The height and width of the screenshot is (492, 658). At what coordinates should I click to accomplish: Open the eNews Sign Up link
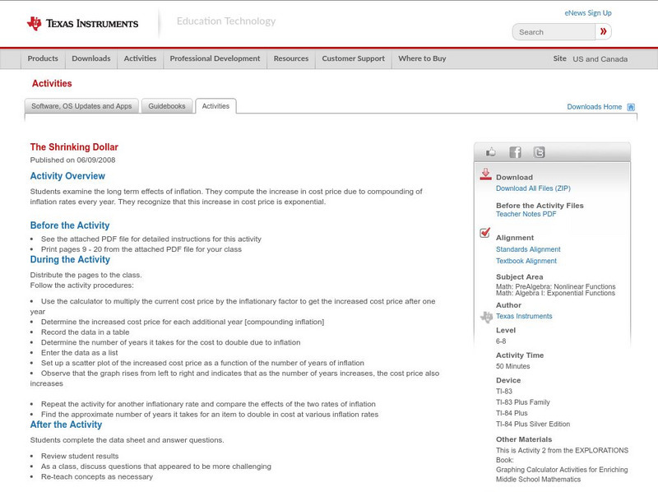click(588, 13)
